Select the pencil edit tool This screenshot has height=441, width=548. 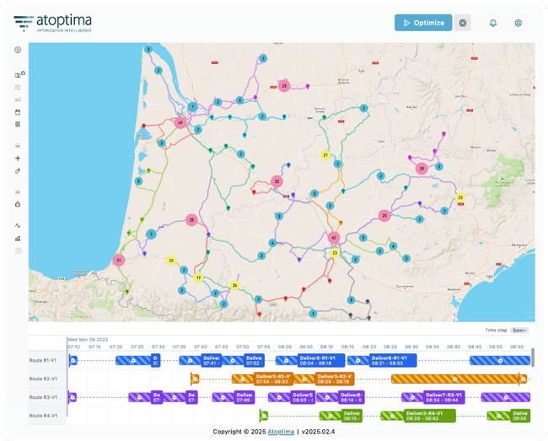click(x=18, y=170)
